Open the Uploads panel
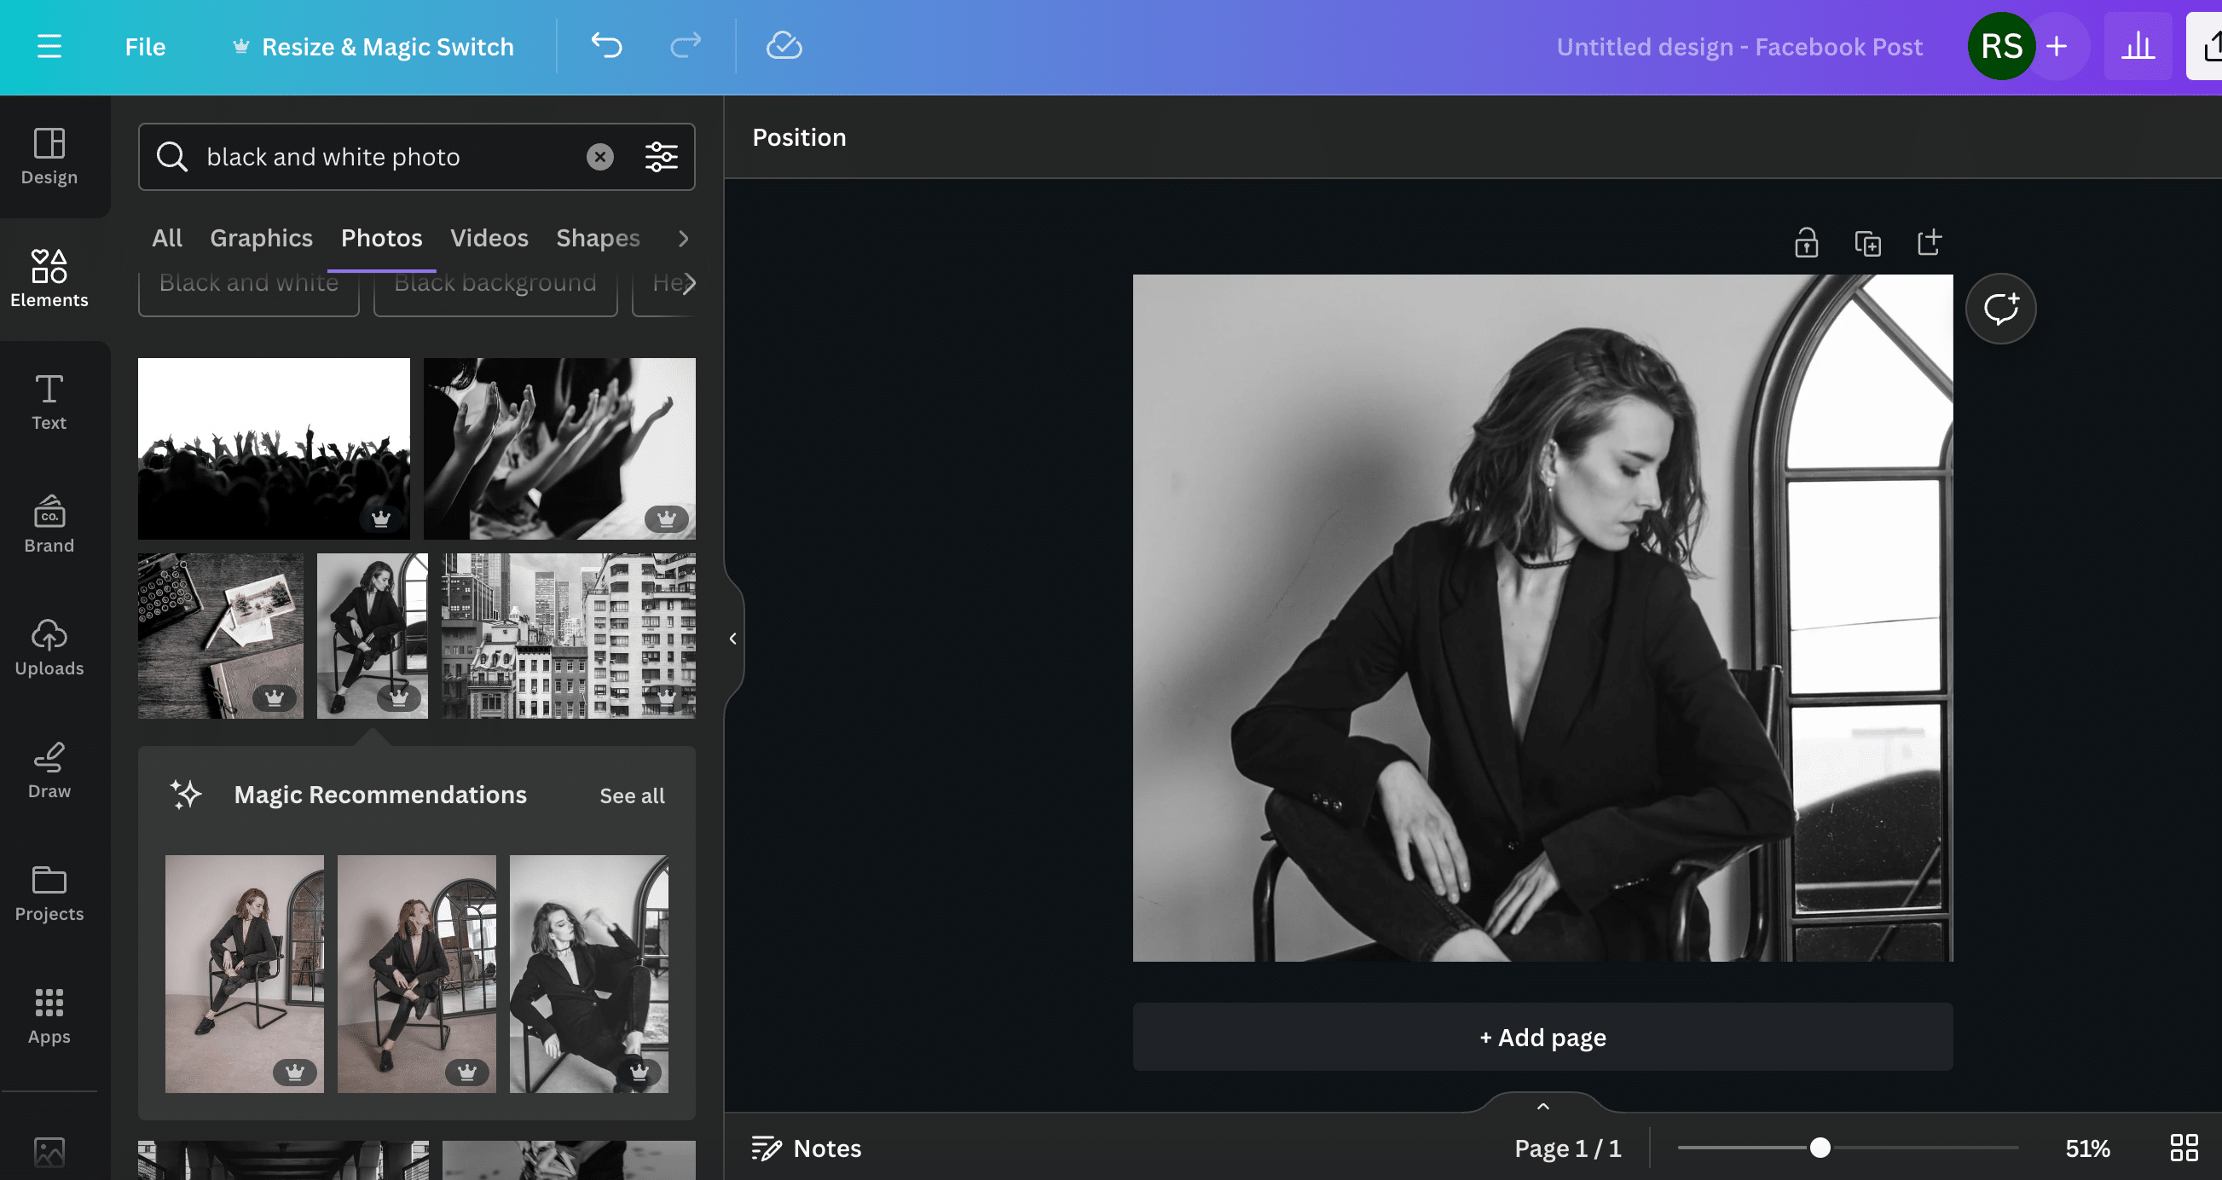Screen dimensions: 2222x1180 [x=49, y=648]
